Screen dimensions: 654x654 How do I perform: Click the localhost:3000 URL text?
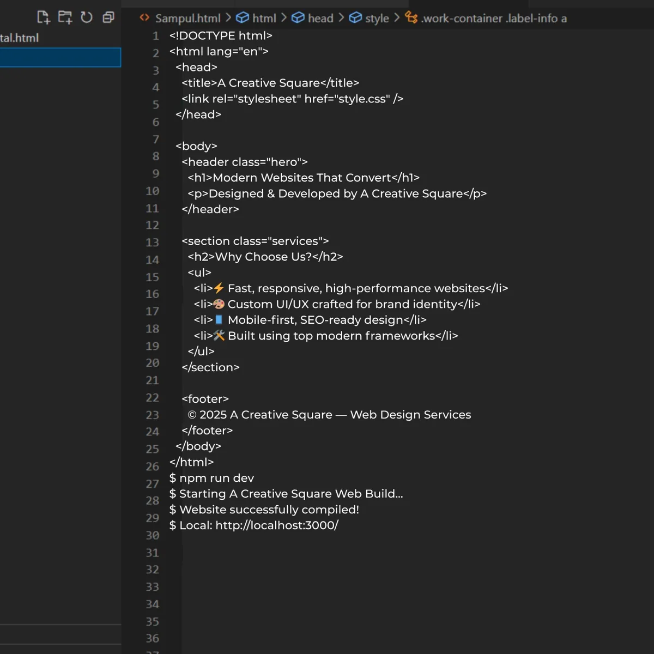pos(277,525)
